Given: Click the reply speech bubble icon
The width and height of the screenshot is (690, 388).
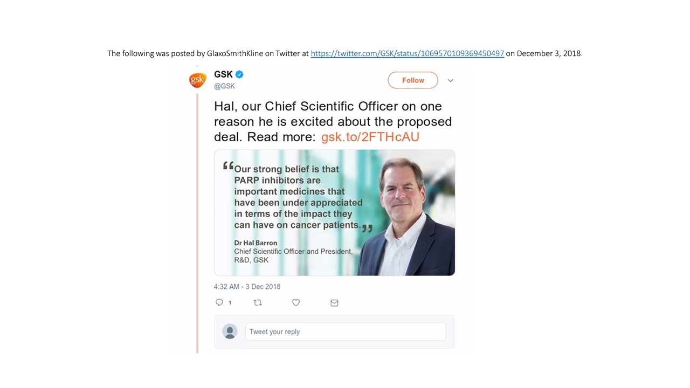Looking at the screenshot, I should (x=219, y=303).
